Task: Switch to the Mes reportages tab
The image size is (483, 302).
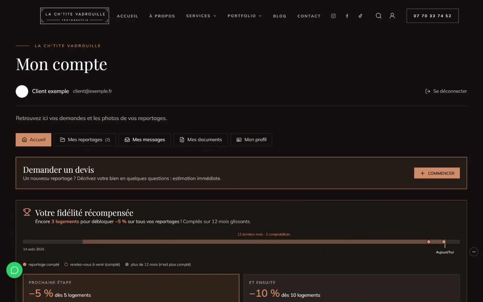Action: [x=85, y=140]
